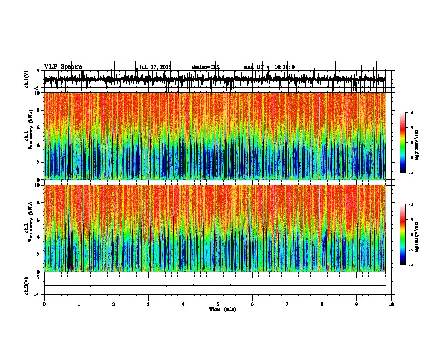Click the '-3' tick on ch.2 colorbar
Screen dimensions: 441x341
coord(411,204)
